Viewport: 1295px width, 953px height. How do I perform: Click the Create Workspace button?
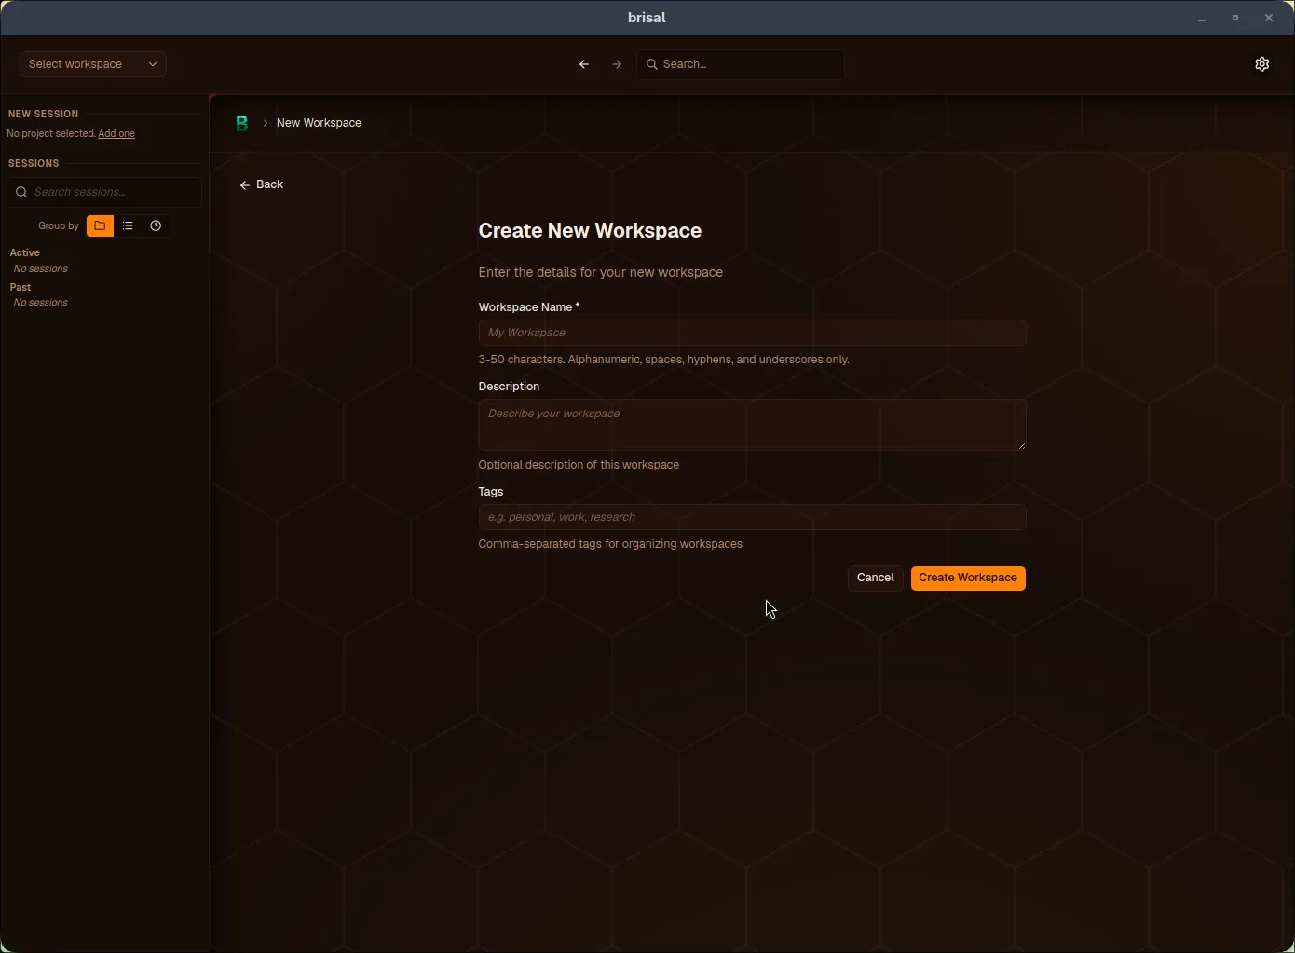[968, 578]
